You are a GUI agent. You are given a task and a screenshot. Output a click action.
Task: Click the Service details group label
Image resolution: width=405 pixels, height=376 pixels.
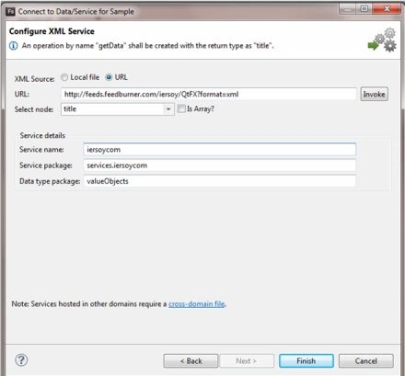(x=42, y=135)
